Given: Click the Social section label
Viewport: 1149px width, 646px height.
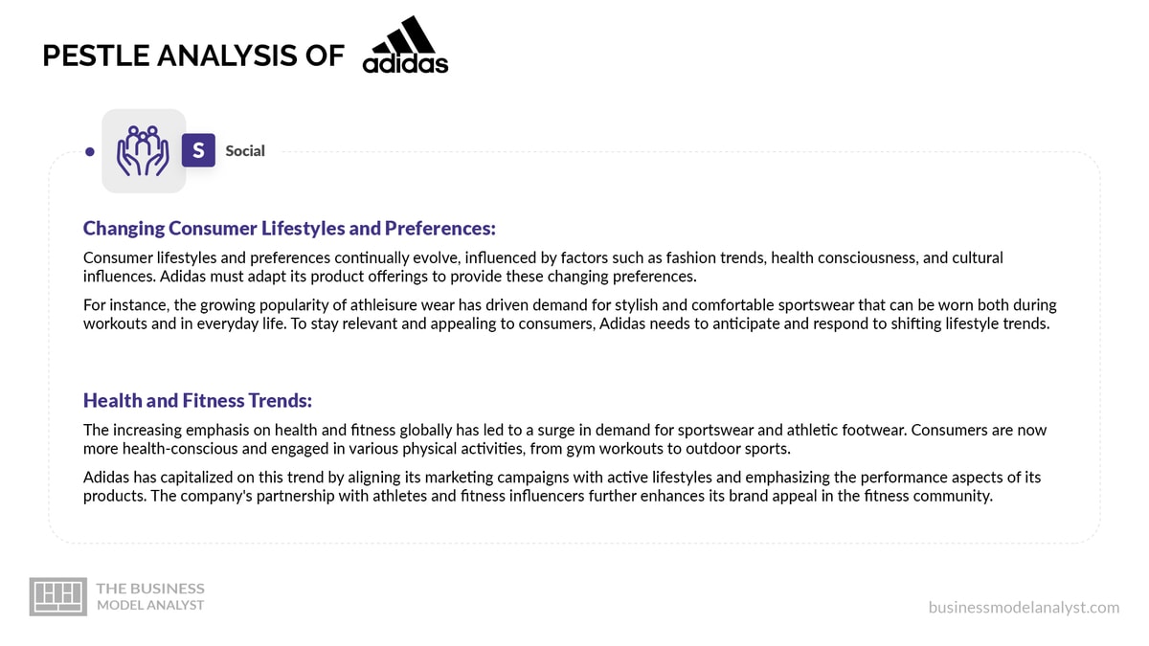Looking at the screenshot, I should point(245,151).
